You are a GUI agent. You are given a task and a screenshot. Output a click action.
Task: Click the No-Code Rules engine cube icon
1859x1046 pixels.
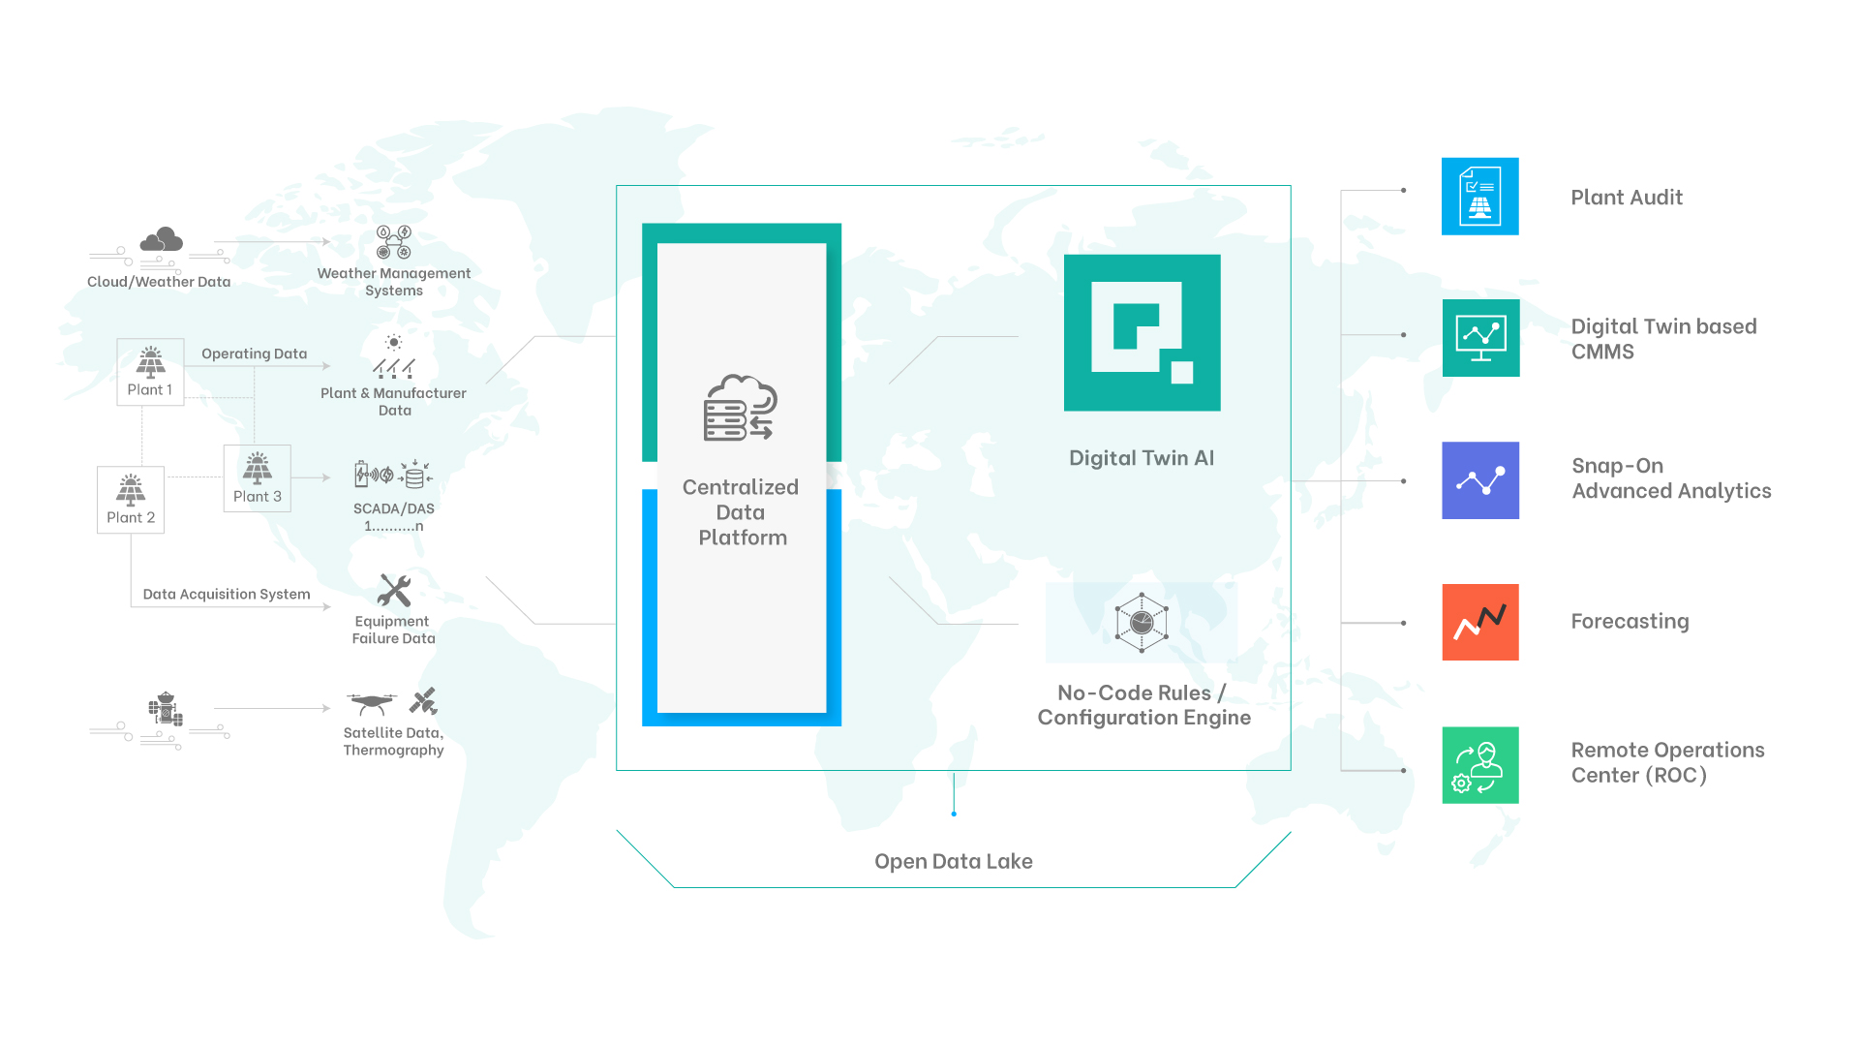[x=1142, y=622]
